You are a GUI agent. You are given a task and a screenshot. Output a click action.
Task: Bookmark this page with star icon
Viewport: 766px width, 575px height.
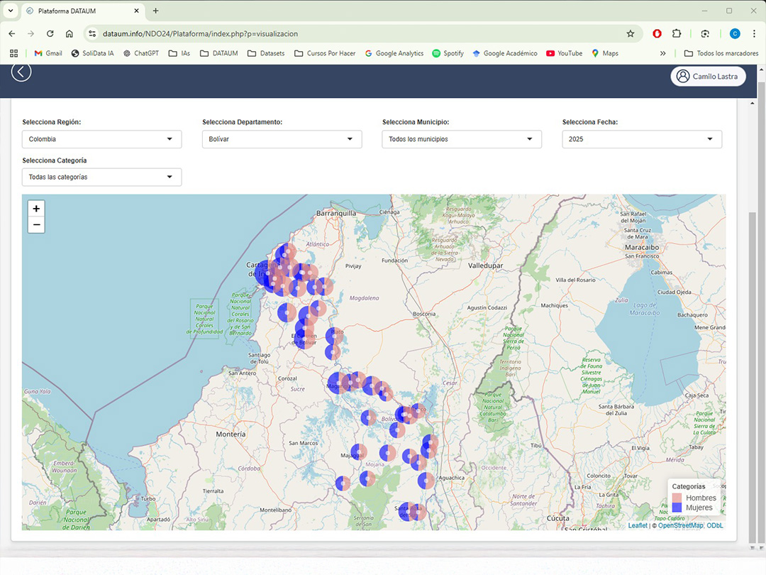pos(630,33)
